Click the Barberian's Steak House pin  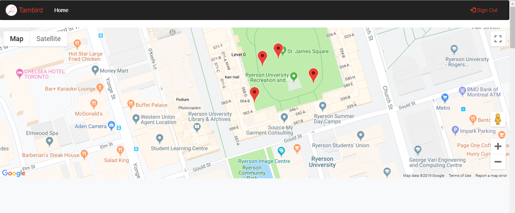tap(84, 154)
